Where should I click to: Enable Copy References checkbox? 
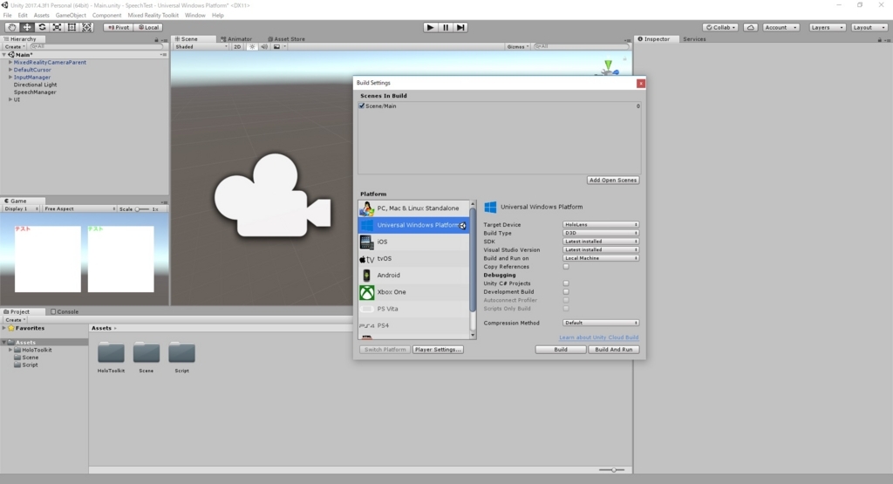click(x=566, y=267)
